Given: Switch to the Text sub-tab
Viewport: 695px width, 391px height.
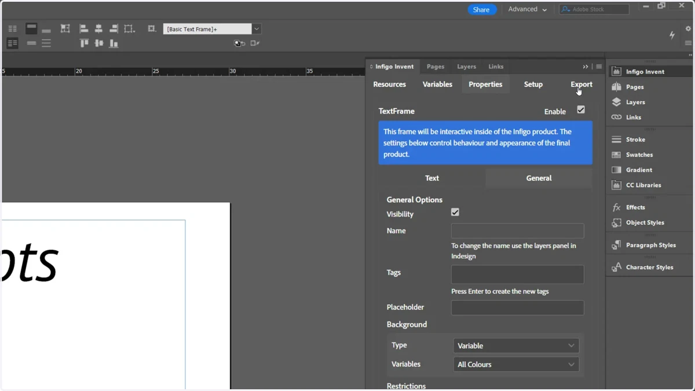Looking at the screenshot, I should tap(432, 178).
